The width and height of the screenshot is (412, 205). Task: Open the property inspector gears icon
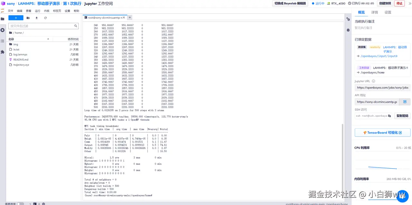coord(348,19)
